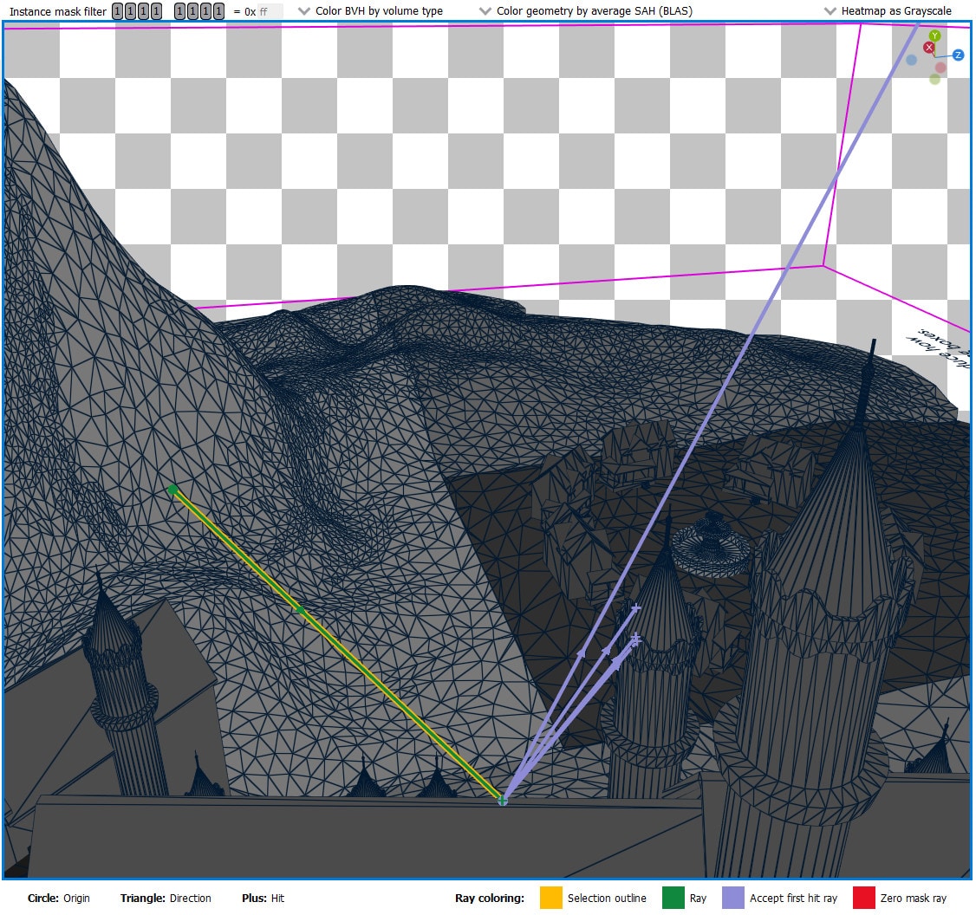
Task: Click the ray origin point on the castle wall
Action: (502, 800)
